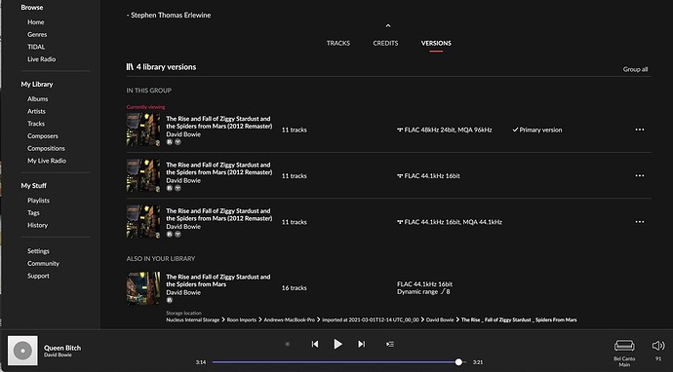The width and height of the screenshot is (673, 372).
Task: Open Settings in the sidebar
Action: 38,251
